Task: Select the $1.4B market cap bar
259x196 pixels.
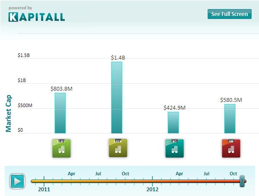Action: click(117, 98)
